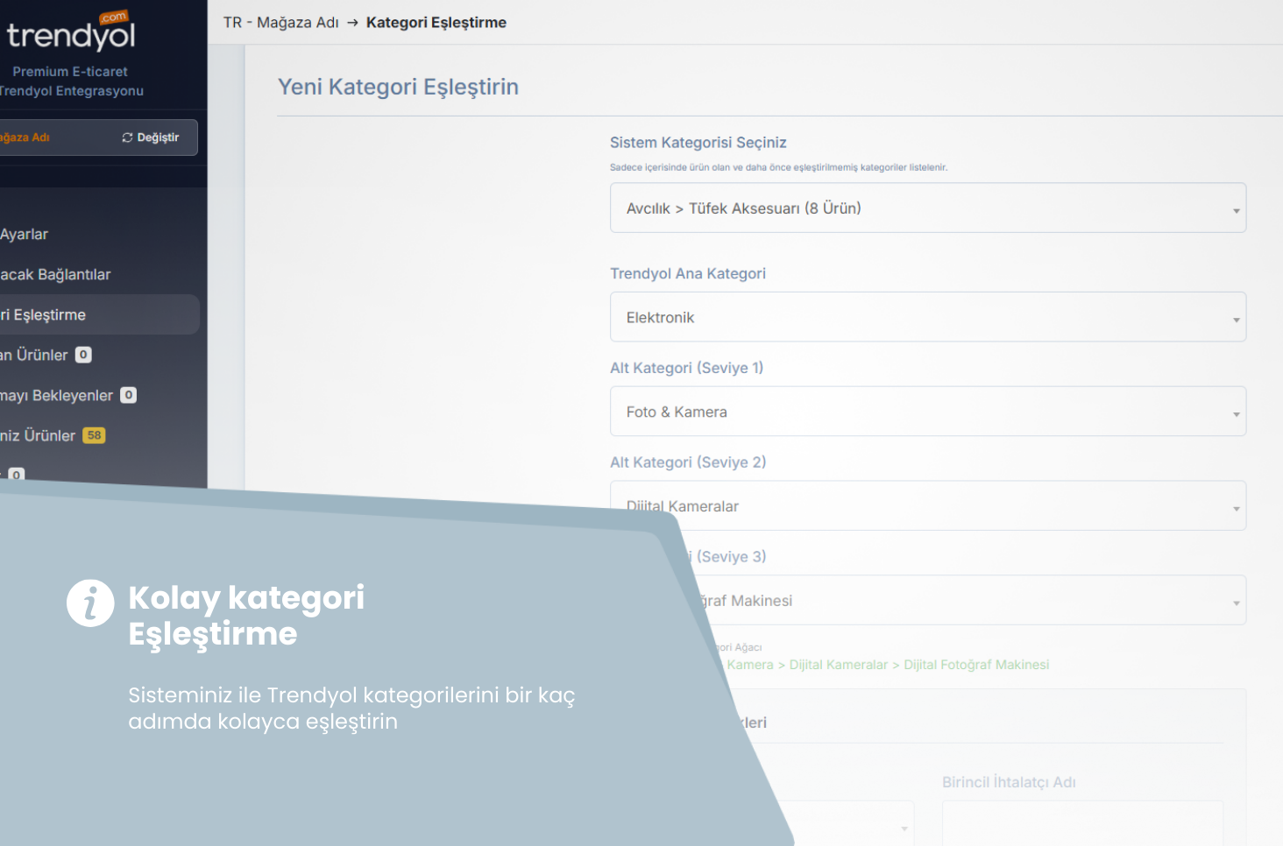Focus the Birincil İhtalatçı Adı input field
The image size is (1283, 846).
pos(1081,823)
